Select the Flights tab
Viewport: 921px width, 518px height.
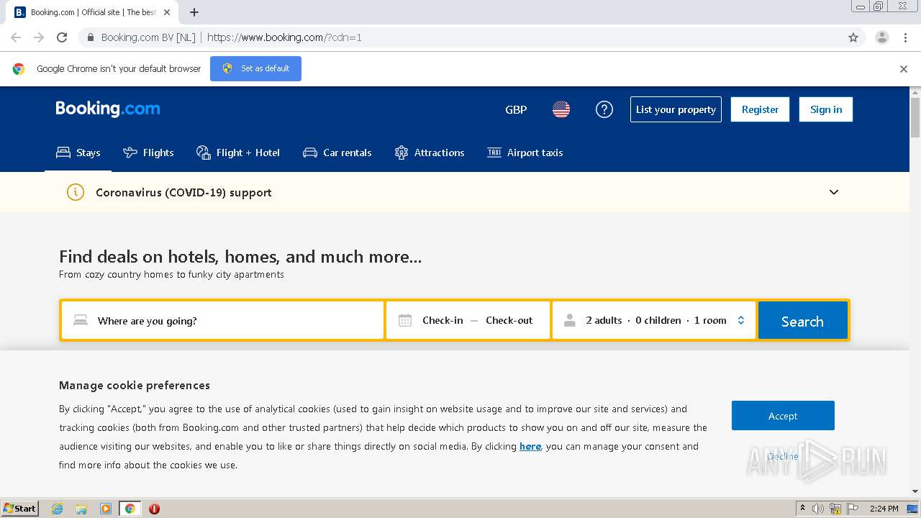(148, 153)
